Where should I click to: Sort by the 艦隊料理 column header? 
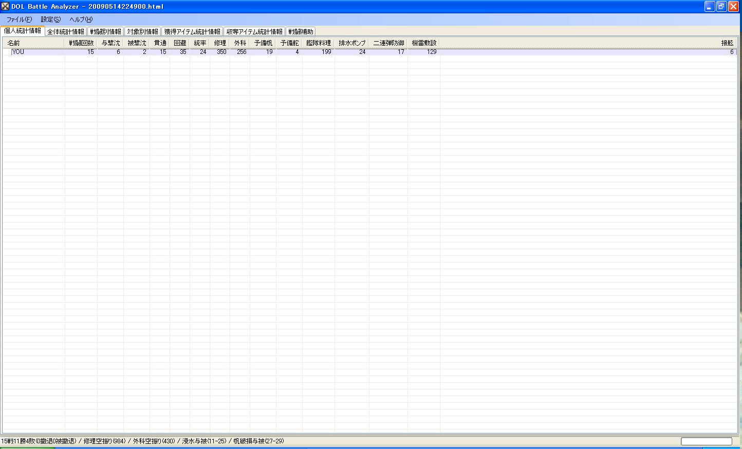click(319, 43)
